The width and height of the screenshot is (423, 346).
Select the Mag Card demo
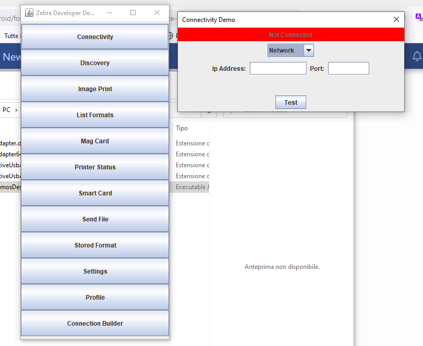click(95, 141)
